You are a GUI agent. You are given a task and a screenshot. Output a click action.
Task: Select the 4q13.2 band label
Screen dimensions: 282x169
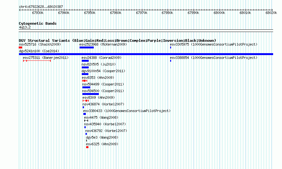coord(25,27)
